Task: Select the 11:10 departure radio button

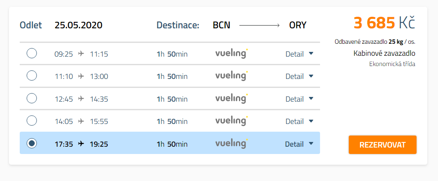Action: tap(32, 75)
